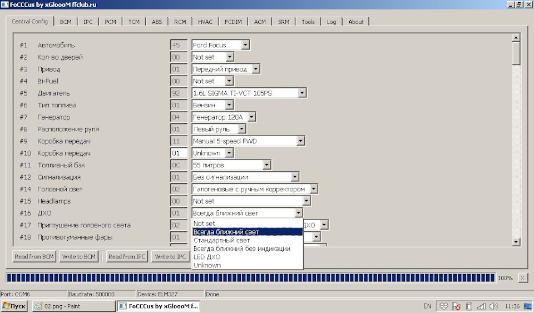Open the Бензин fuel type dropdown
Image resolution: width=534 pixels, height=313 pixels.
tap(229, 105)
